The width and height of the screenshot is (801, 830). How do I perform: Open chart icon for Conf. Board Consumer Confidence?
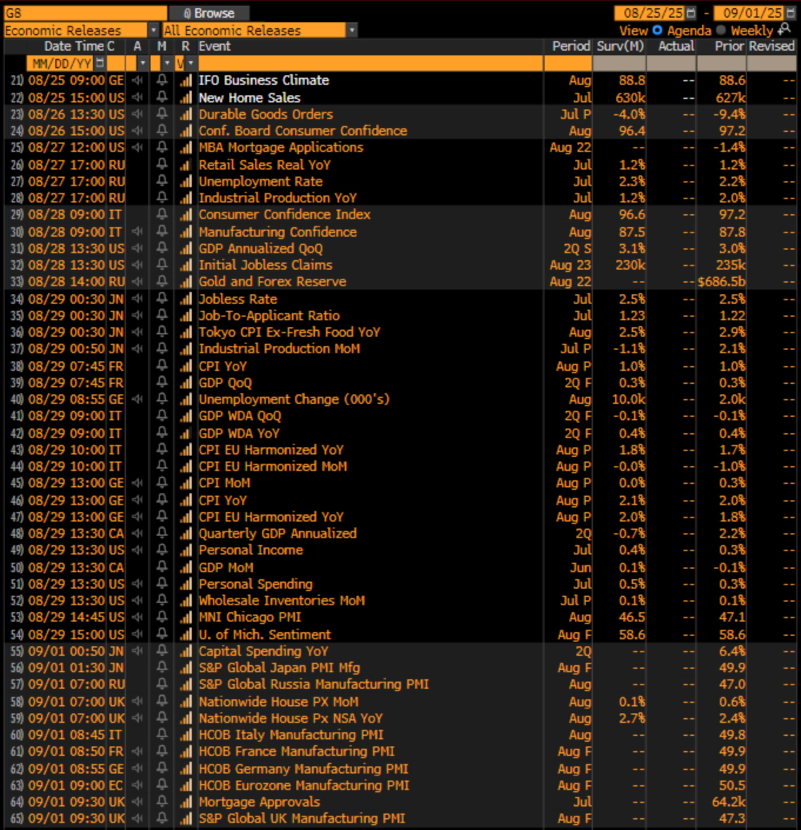[186, 131]
